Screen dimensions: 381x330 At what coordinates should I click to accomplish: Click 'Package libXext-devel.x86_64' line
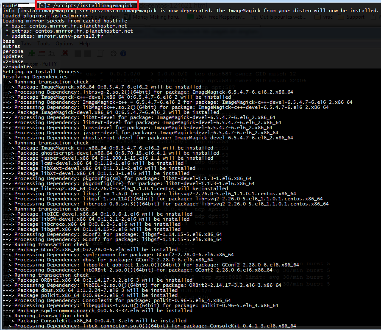coord(99,169)
